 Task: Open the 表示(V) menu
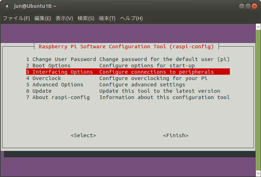tap(64, 18)
